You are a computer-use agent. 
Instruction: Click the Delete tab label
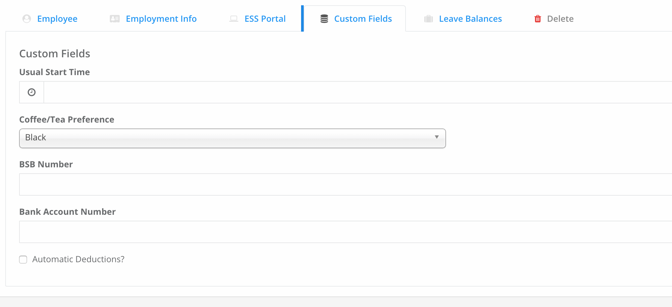click(x=560, y=19)
